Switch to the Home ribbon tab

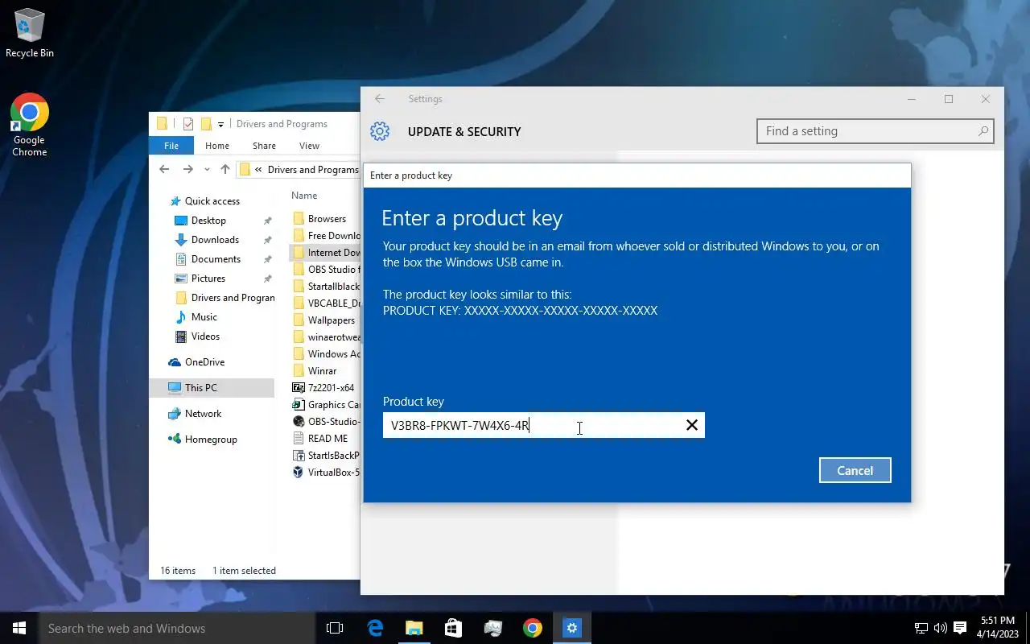[x=217, y=146]
